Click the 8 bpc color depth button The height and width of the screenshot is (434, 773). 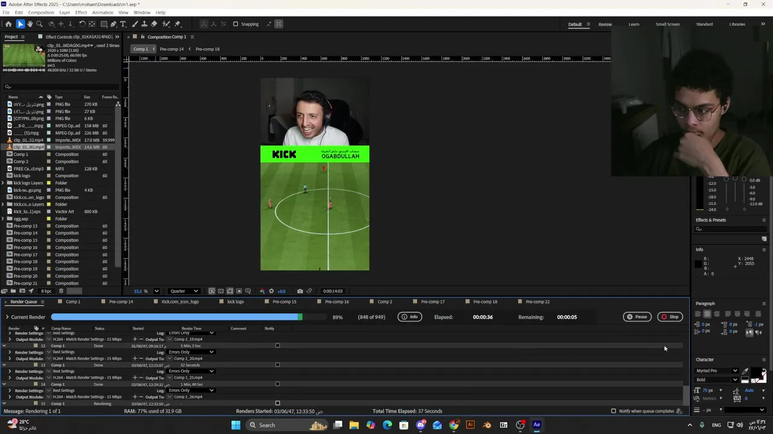click(x=46, y=291)
